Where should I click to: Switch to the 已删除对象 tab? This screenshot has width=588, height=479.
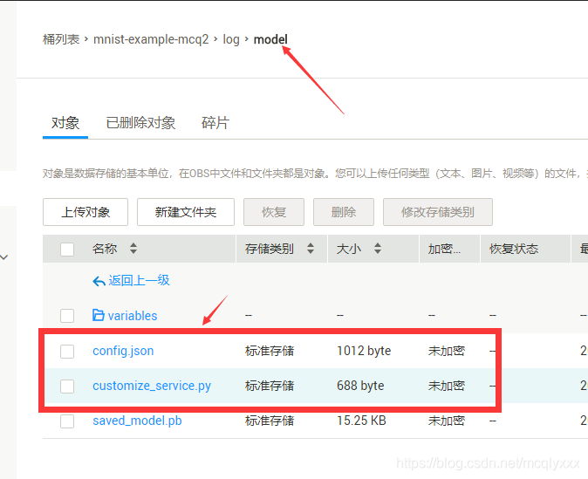(140, 123)
